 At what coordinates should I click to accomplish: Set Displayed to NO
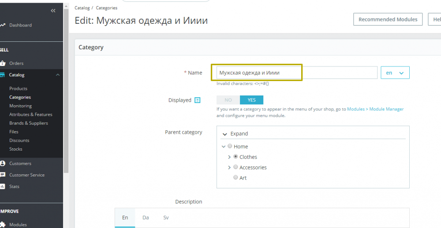228,100
